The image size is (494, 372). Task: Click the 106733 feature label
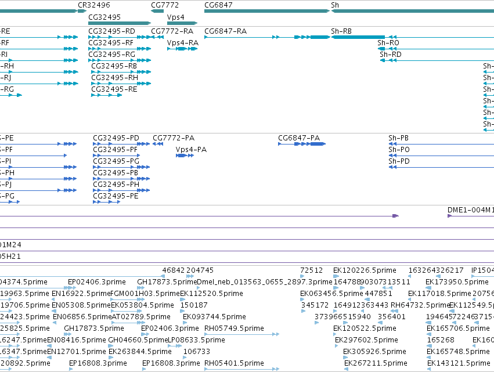click(197, 352)
